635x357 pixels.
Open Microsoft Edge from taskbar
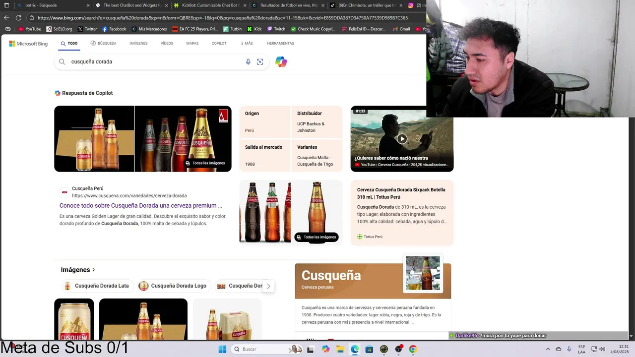tap(355, 349)
